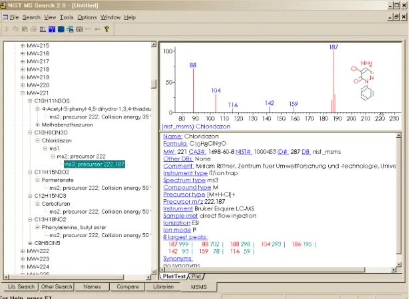The width and height of the screenshot is (410, 299).
Task: Select the MSMS tab
Action: click(199, 287)
